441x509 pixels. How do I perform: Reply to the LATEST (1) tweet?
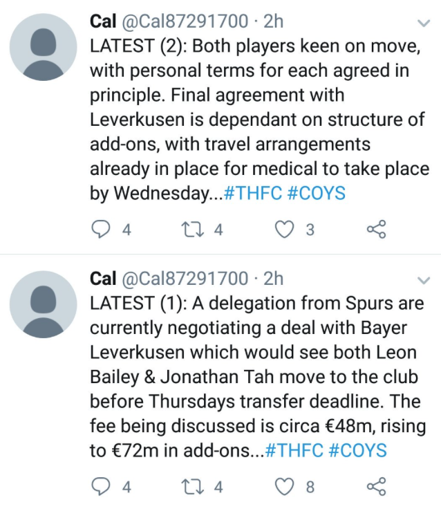coord(100,486)
